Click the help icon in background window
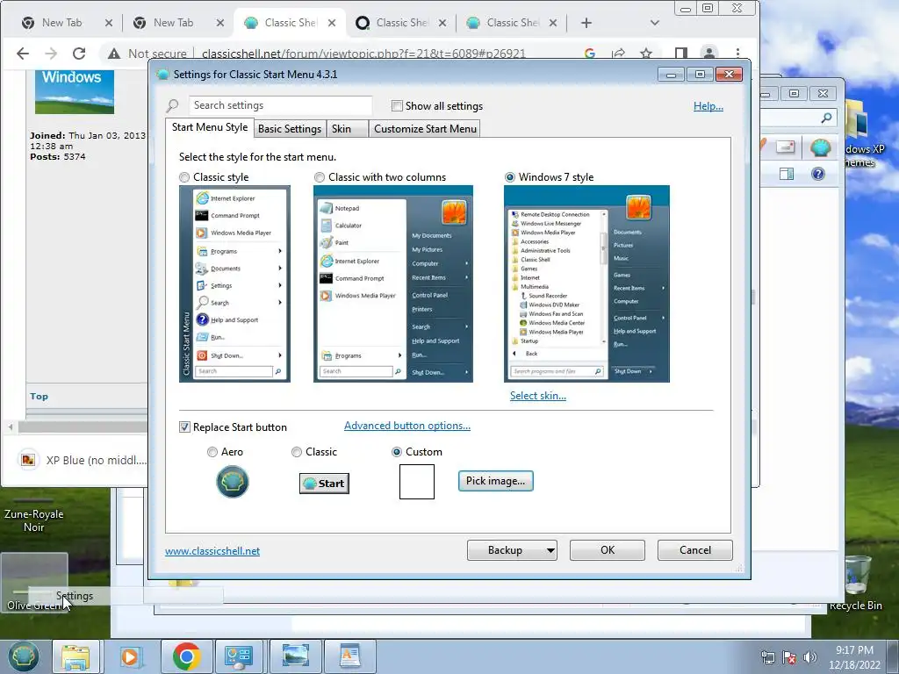Image resolution: width=899 pixels, height=674 pixels. coord(817,173)
